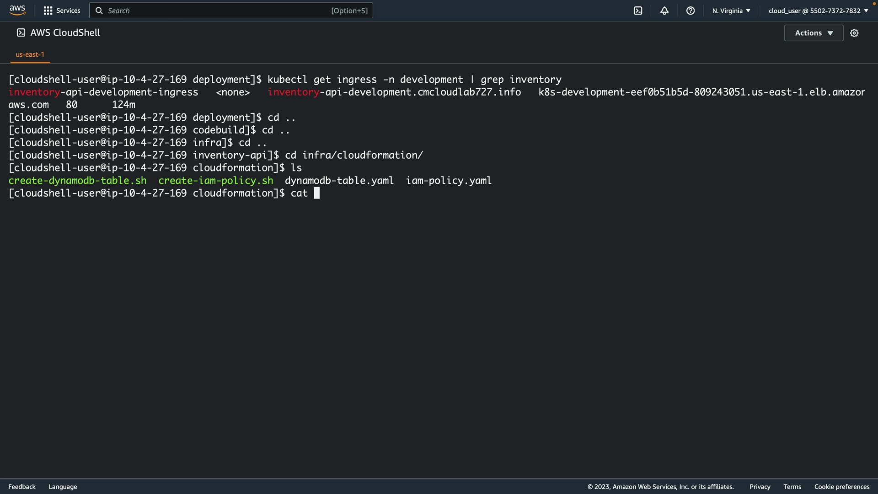878x494 pixels.
Task: Open the Feedback link in footer
Action: click(x=22, y=487)
